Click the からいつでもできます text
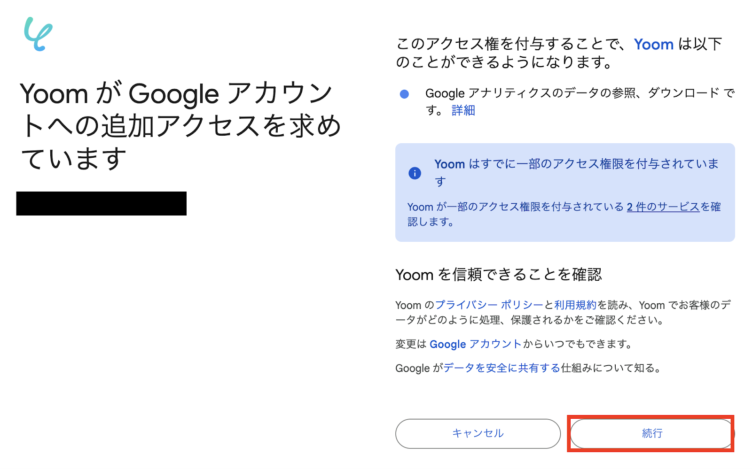This screenshot has width=752, height=469. click(577, 344)
